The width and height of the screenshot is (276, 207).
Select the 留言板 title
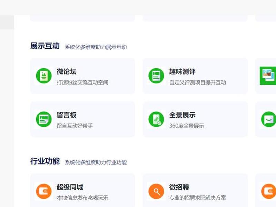[67, 115]
